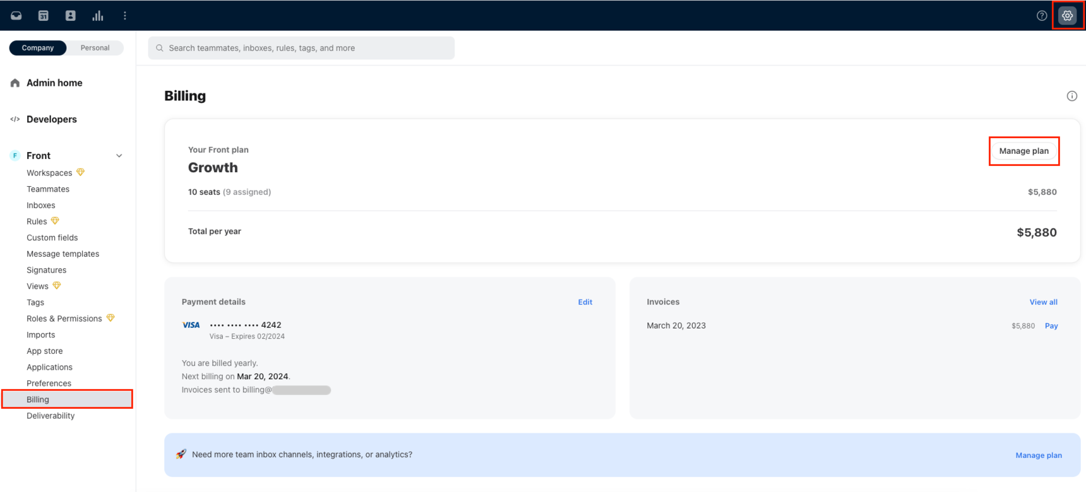This screenshot has width=1086, height=492.
Task: Open the contacts icon in top bar
Action: [71, 16]
